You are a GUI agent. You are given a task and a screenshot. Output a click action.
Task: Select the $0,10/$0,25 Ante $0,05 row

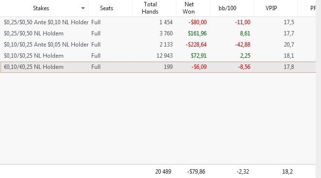(158, 44)
